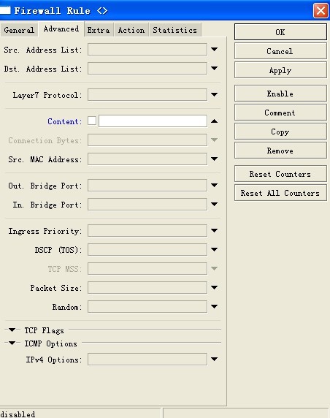
Task: Click the Enable button
Action: pos(280,94)
